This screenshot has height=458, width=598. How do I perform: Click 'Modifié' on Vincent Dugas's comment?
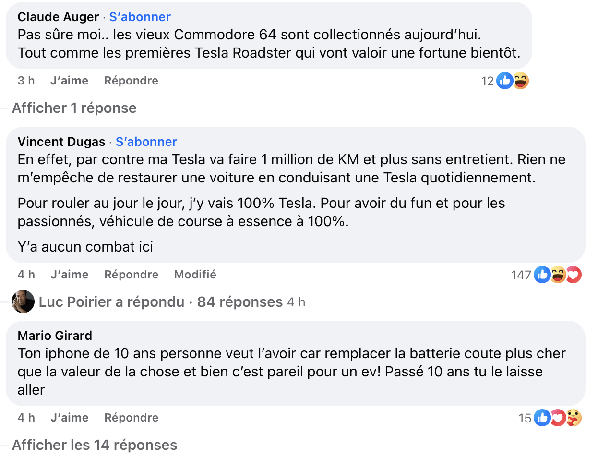[x=195, y=275]
